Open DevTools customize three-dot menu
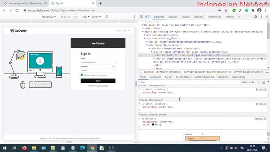 (262, 17)
